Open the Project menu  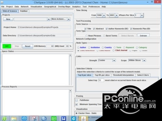pyautogui.click(x=9, y=7)
